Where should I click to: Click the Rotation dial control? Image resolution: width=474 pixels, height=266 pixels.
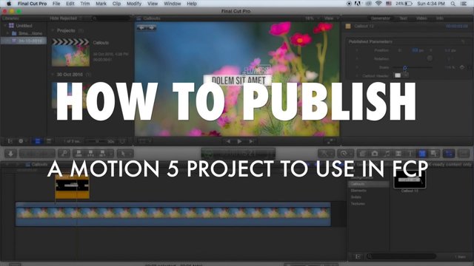tap(430, 58)
